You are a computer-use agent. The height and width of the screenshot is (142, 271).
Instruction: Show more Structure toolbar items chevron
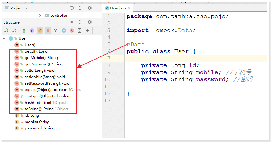pyautogui.click(x=99, y=31)
